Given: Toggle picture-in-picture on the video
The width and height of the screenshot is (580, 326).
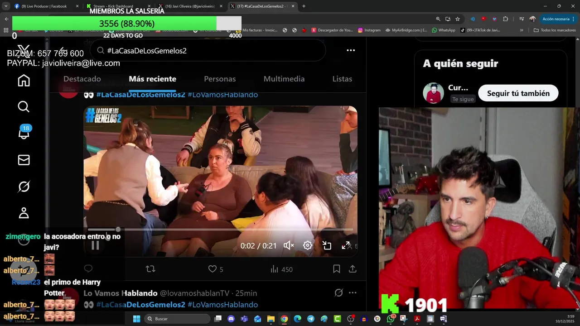Looking at the screenshot, I should tap(327, 245).
